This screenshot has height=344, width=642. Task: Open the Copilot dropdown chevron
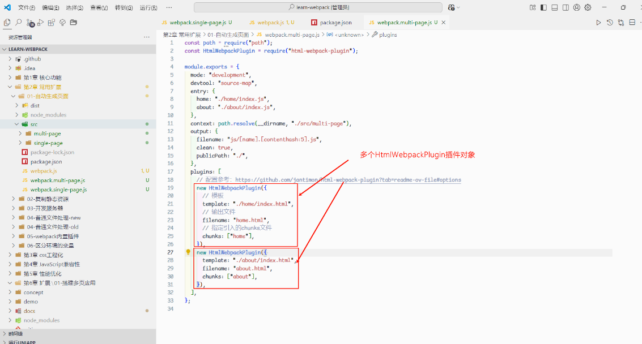[x=458, y=7]
